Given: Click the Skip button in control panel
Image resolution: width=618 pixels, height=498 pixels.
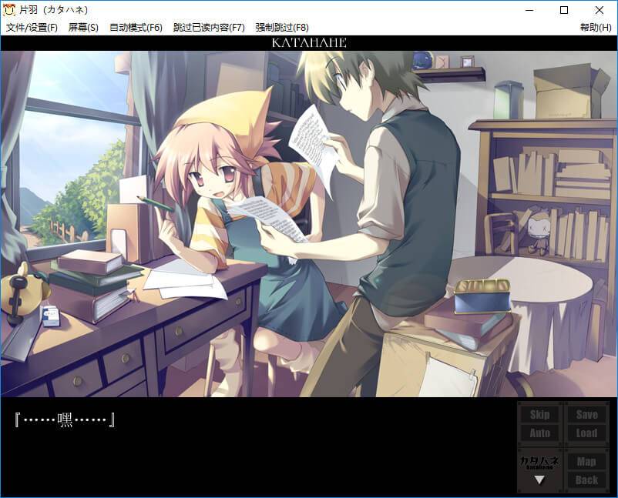Looking at the screenshot, I should [539, 414].
